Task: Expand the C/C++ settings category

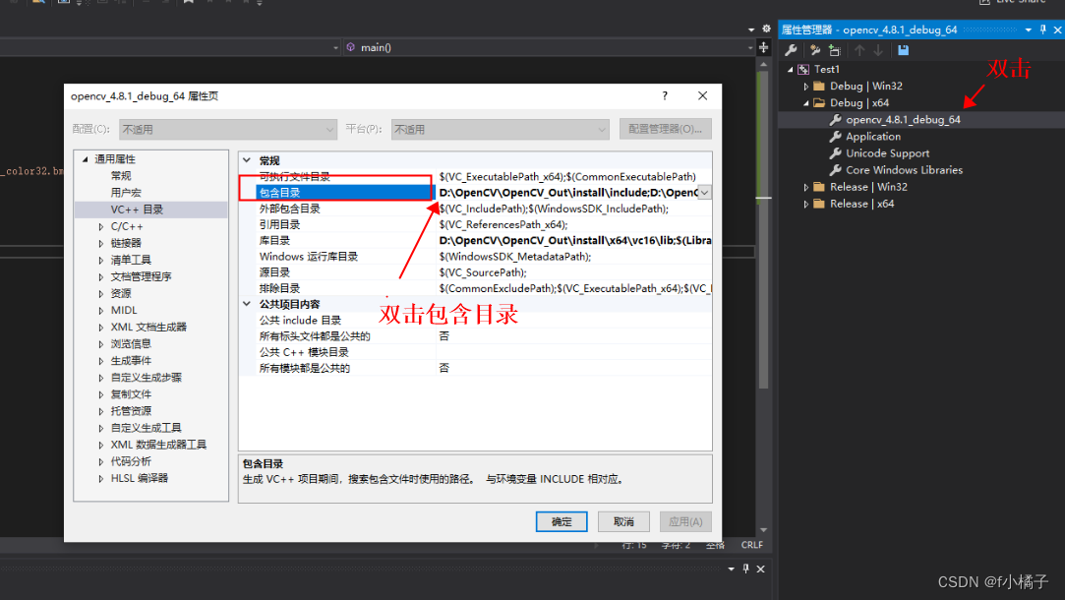Action: tap(99, 225)
